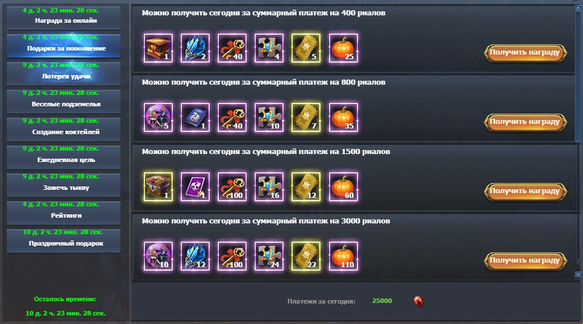Claim reward for the 400 rials payment
Image resolution: width=583 pixels, height=324 pixels.
[525, 53]
